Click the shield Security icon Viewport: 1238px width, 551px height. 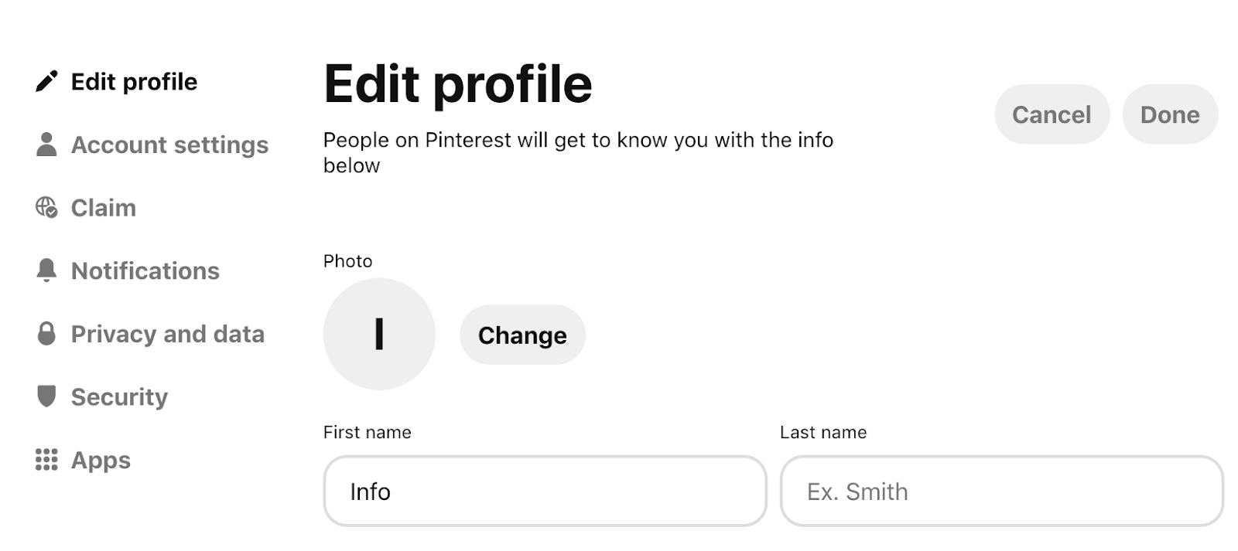(x=46, y=396)
